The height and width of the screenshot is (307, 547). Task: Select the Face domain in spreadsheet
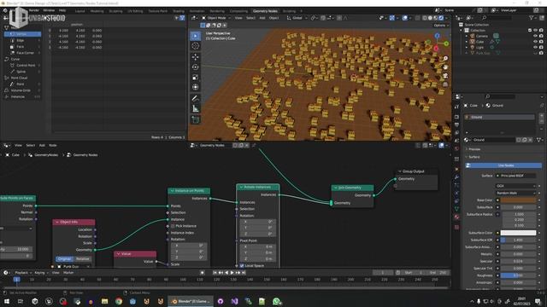(23, 46)
